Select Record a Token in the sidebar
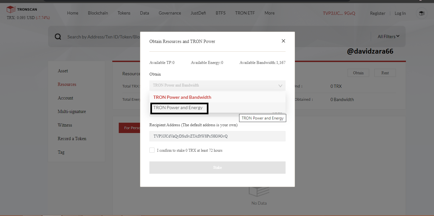This screenshot has width=434, height=216. pyautogui.click(x=72, y=139)
